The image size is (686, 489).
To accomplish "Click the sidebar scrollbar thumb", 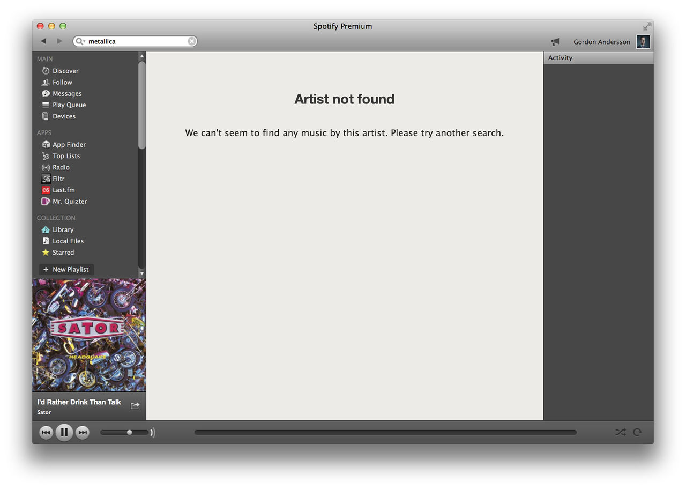I will (142, 105).
